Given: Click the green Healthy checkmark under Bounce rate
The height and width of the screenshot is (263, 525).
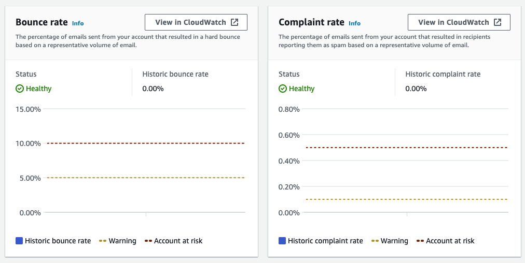Looking at the screenshot, I should (20, 89).
